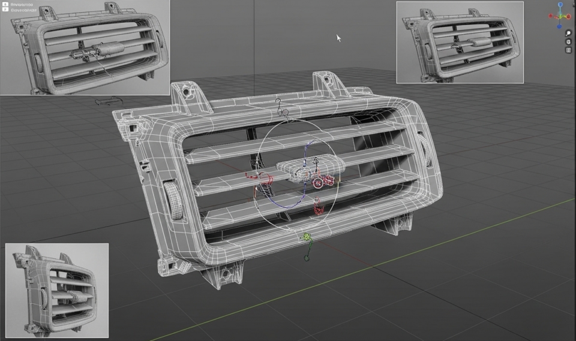Click the green rotation handle below the grille
The height and width of the screenshot is (341, 576).
pyautogui.click(x=308, y=239)
